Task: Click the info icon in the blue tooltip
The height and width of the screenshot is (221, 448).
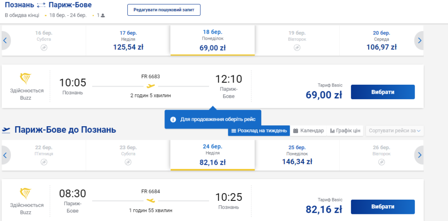Action: 173,119
